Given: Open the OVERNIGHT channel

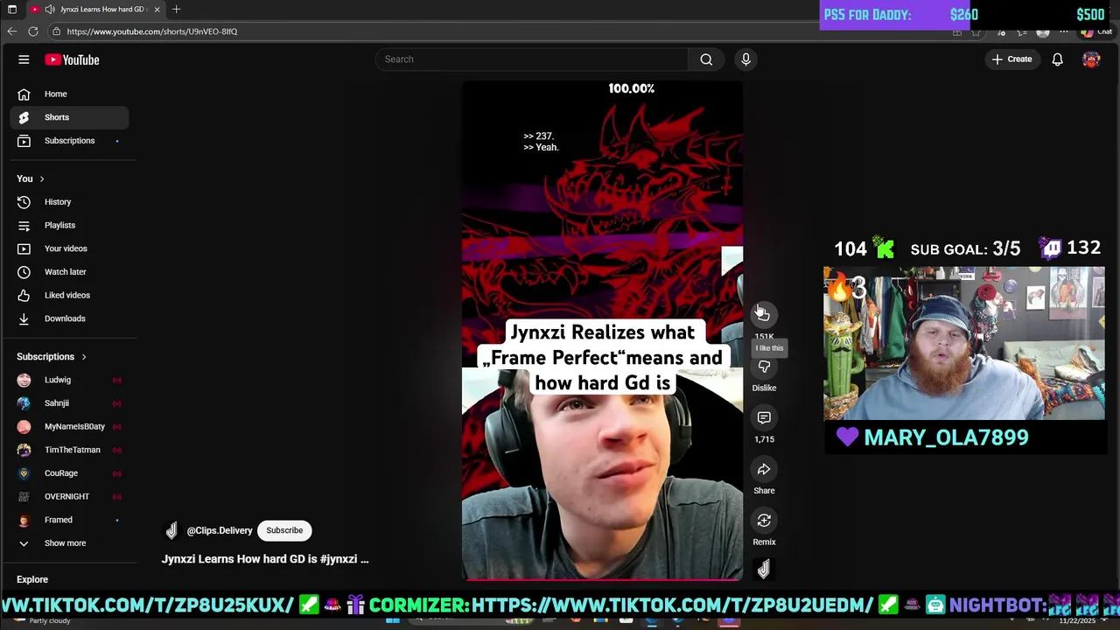Looking at the screenshot, I should [x=69, y=497].
